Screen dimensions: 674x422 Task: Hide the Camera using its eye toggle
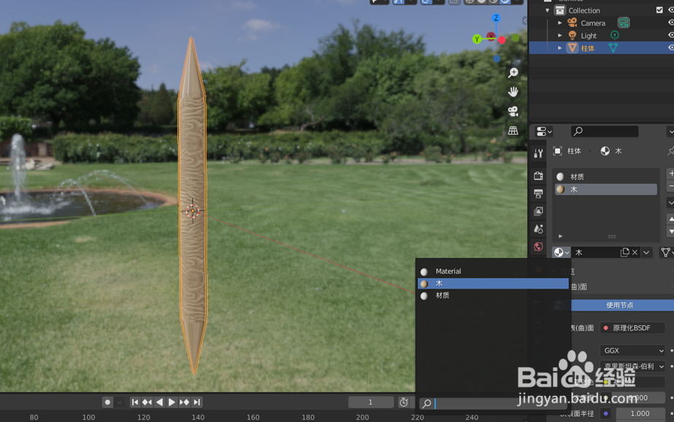671,23
